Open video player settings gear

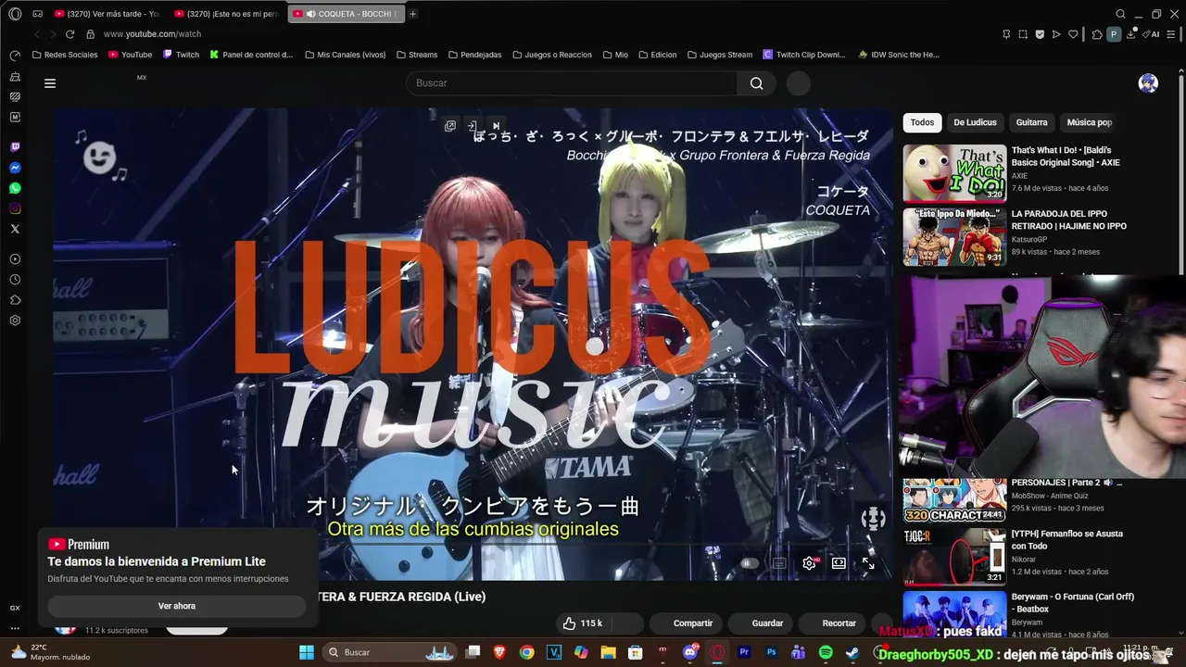click(x=809, y=563)
